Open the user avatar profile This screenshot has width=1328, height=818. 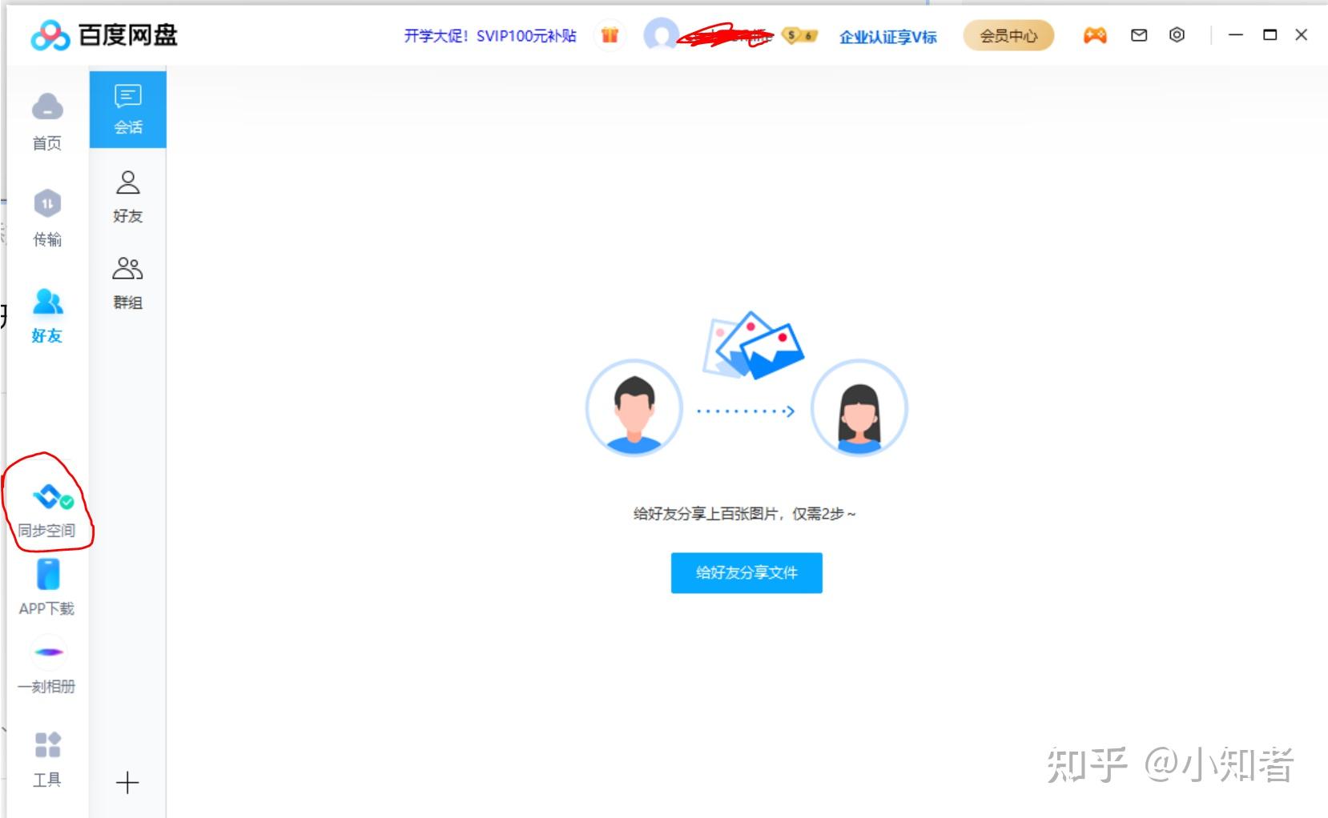661,35
